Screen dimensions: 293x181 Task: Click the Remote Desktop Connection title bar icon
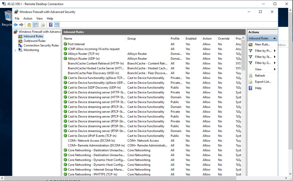(x=4, y=4)
